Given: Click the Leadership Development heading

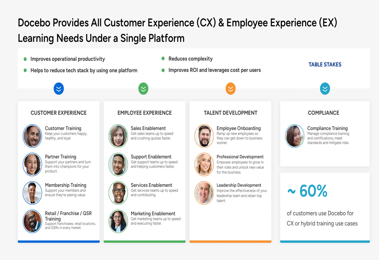Looking at the screenshot, I should (x=239, y=185).
